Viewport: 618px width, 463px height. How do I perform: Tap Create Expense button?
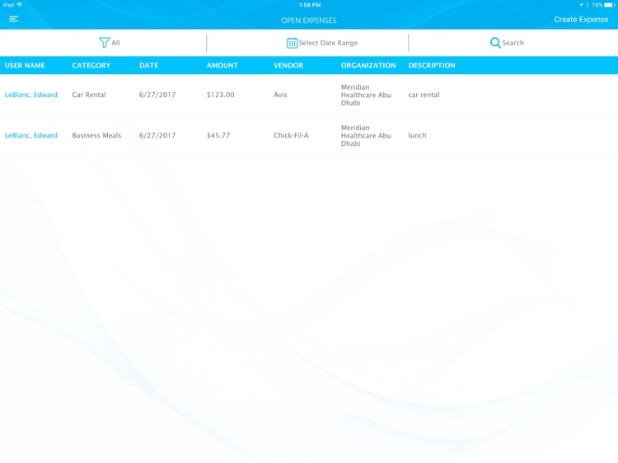581,19
